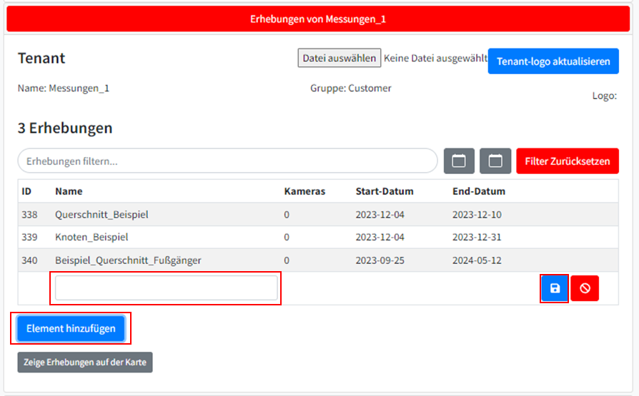639x396 pixels.
Task: Open the first calendar date picker
Action: [x=459, y=161]
